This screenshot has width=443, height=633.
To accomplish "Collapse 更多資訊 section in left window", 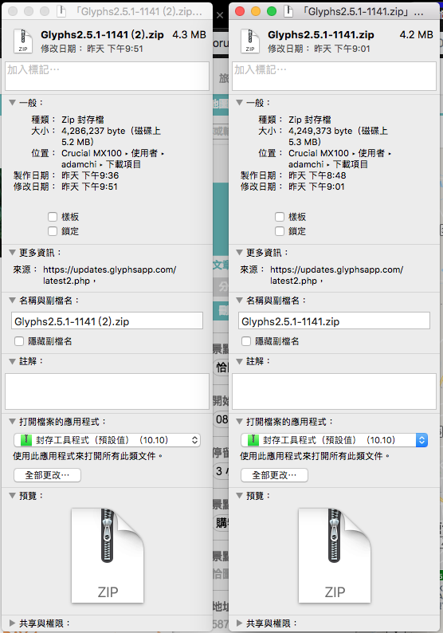I will click(x=12, y=253).
